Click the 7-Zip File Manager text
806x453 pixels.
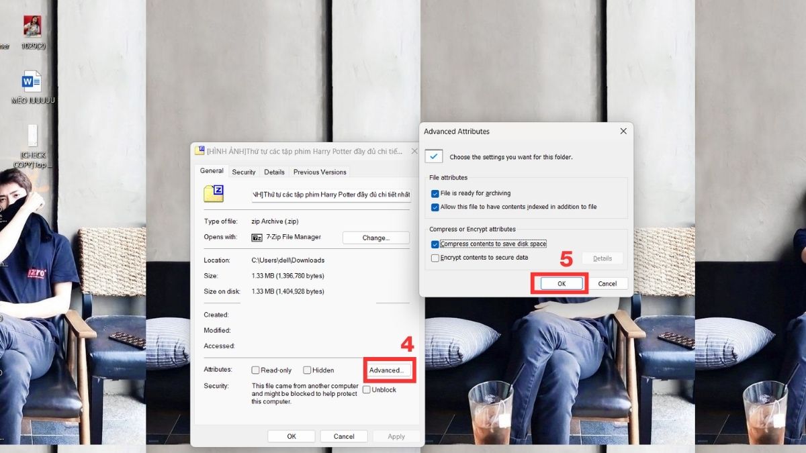[293, 237]
